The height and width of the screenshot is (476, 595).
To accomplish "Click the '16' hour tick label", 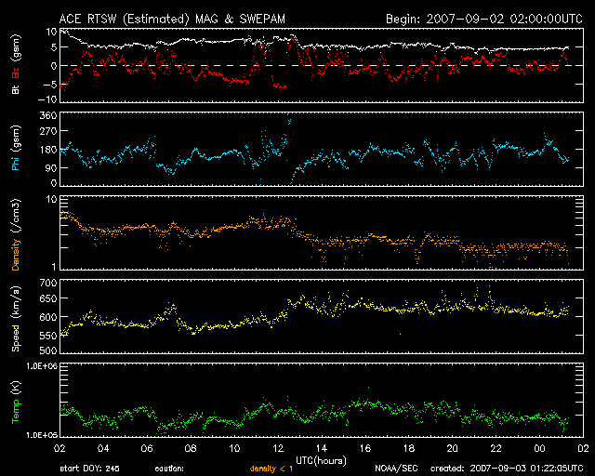I will click(365, 448).
